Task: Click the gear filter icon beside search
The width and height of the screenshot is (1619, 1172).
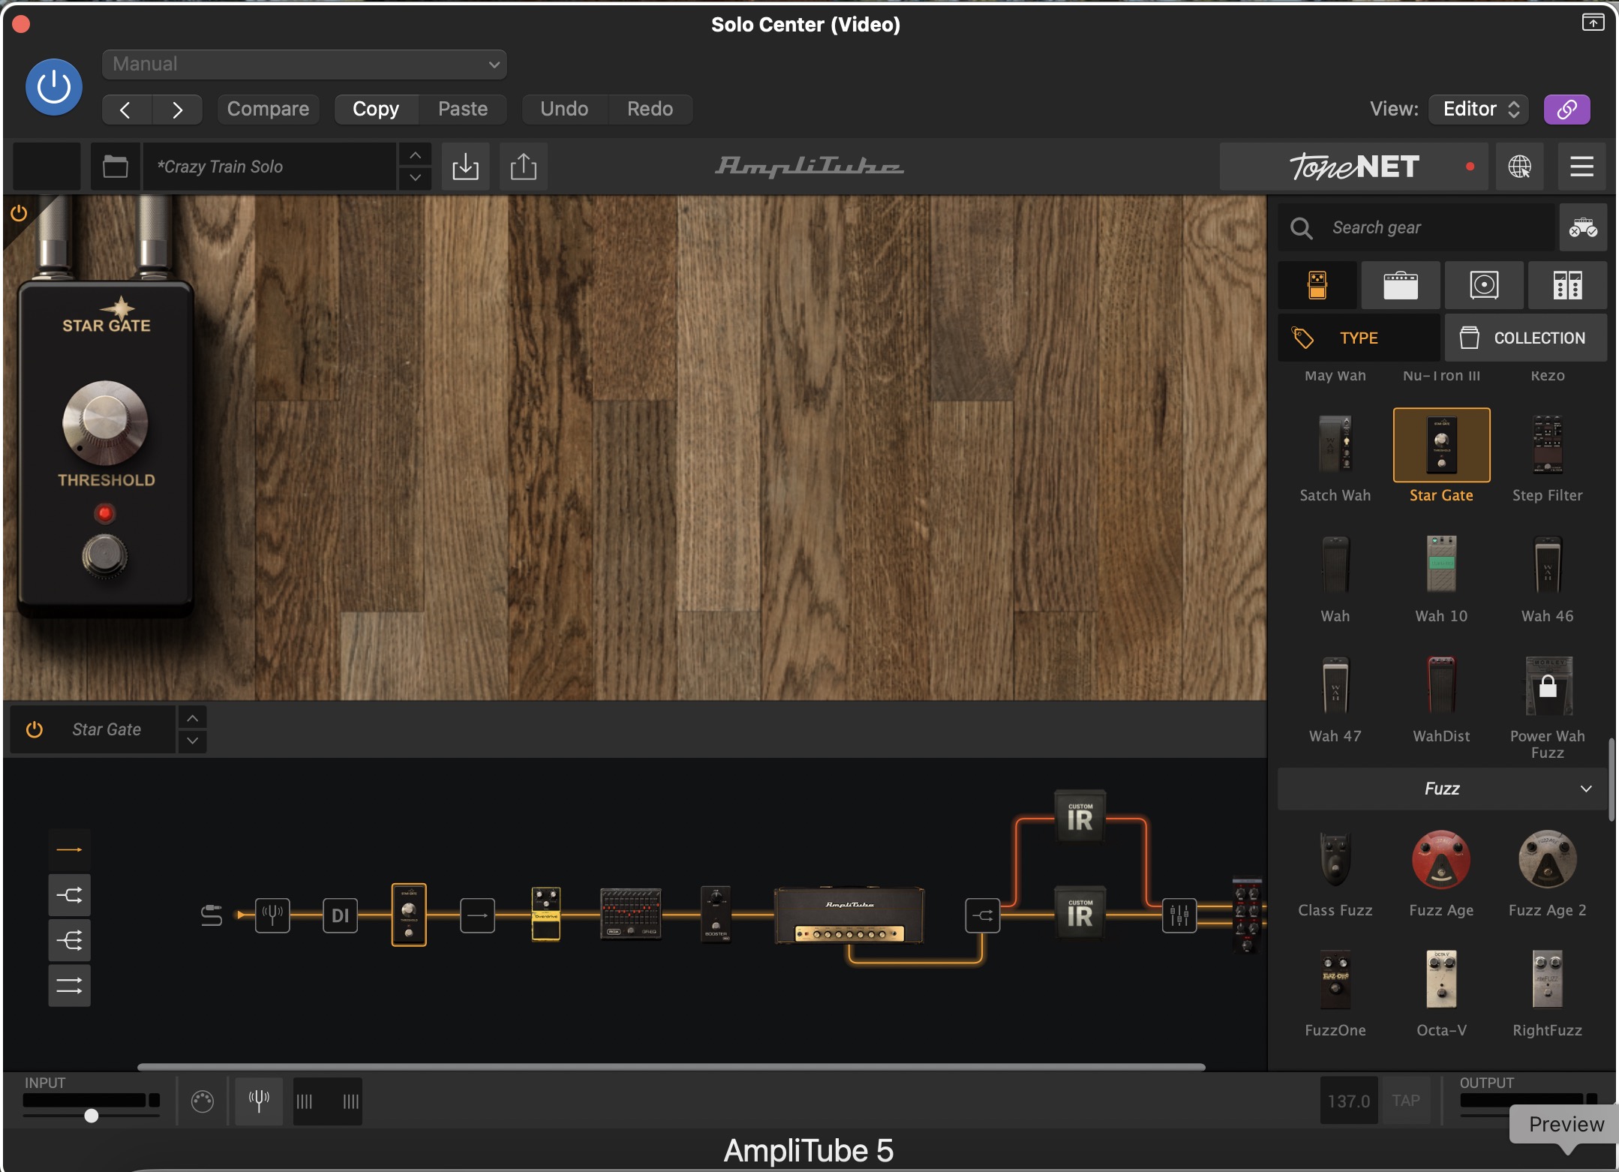Action: (1583, 227)
